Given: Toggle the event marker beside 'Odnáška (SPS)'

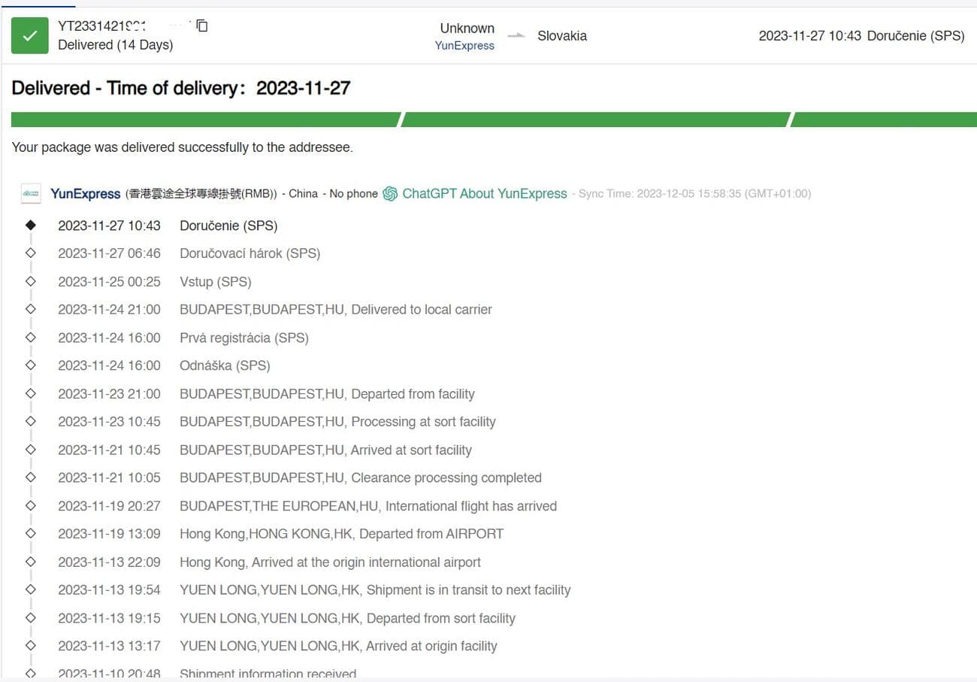Looking at the screenshot, I should click(31, 365).
